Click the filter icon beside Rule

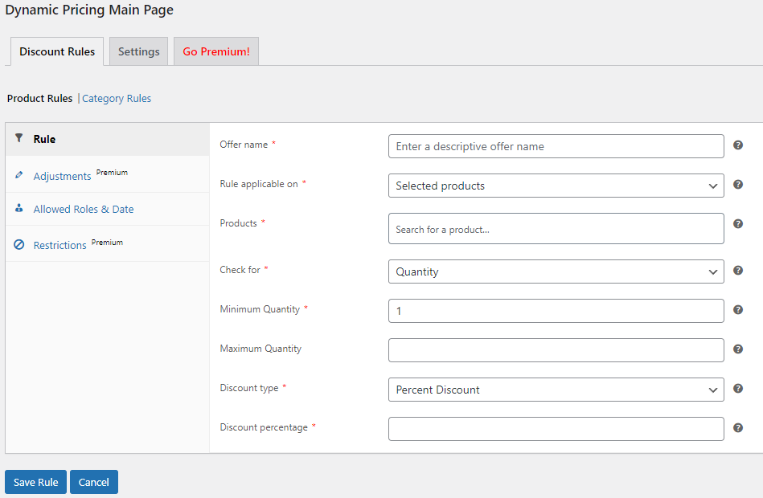click(19, 138)
